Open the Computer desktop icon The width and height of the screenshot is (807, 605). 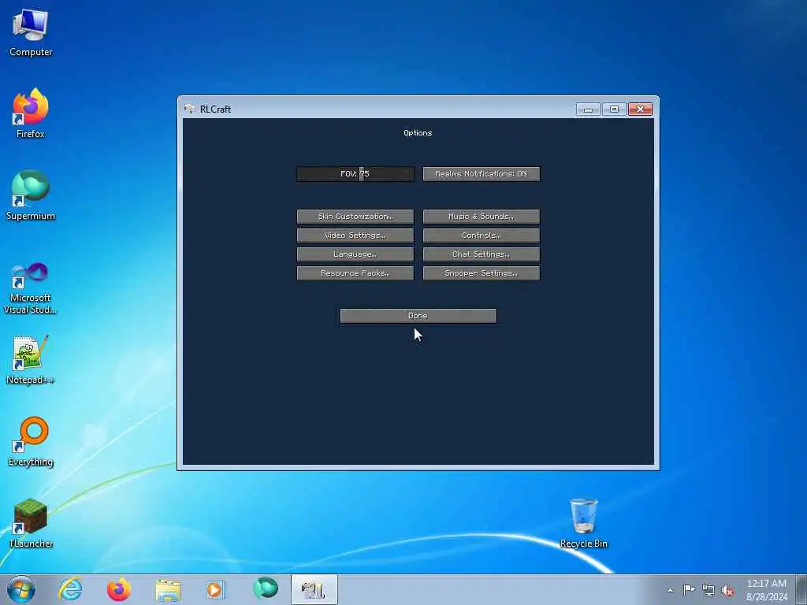pyautogui.click(x=31, y=32)
